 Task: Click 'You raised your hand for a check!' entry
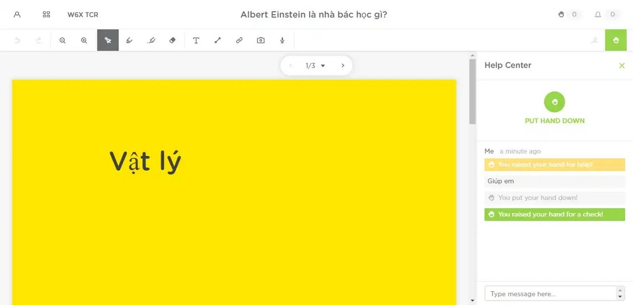pos(554,214)
